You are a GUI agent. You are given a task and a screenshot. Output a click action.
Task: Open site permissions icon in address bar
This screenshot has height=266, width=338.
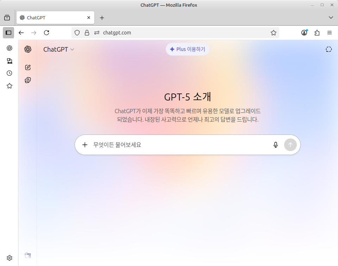point(97,33)
